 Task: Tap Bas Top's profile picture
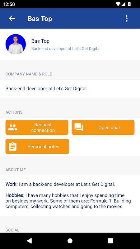pyautogui.click(x=16, y=44)
